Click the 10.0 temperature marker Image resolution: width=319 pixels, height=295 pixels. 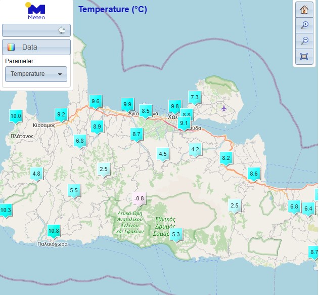pyautogui.click(x=16, y=116)
